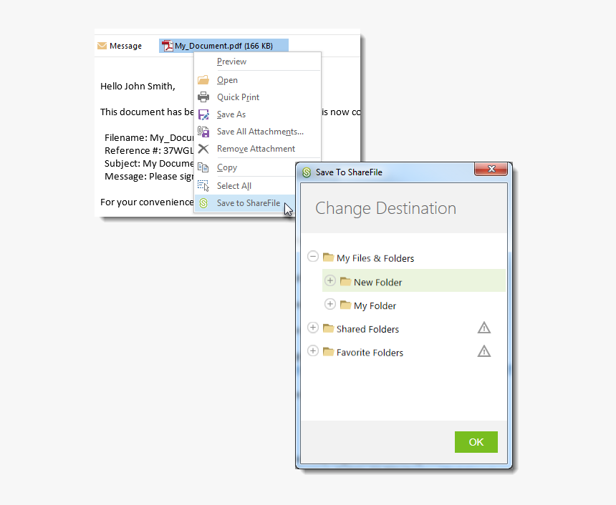The width and height of the screenshot is (616, 505).
Task: Click the warning triangle next to Favorite Folders
Action: (x=484, y=351)
